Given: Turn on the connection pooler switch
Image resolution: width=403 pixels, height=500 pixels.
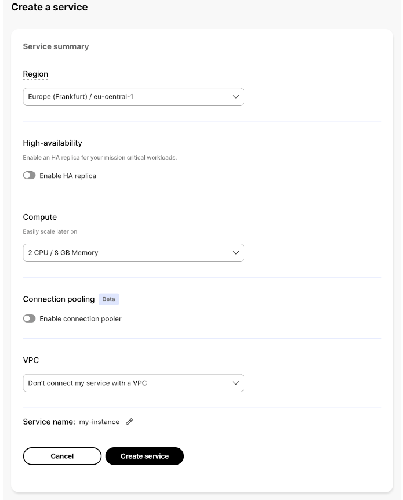Looking at the screenshot, I should pyautogui.click(x=29, y=318).
